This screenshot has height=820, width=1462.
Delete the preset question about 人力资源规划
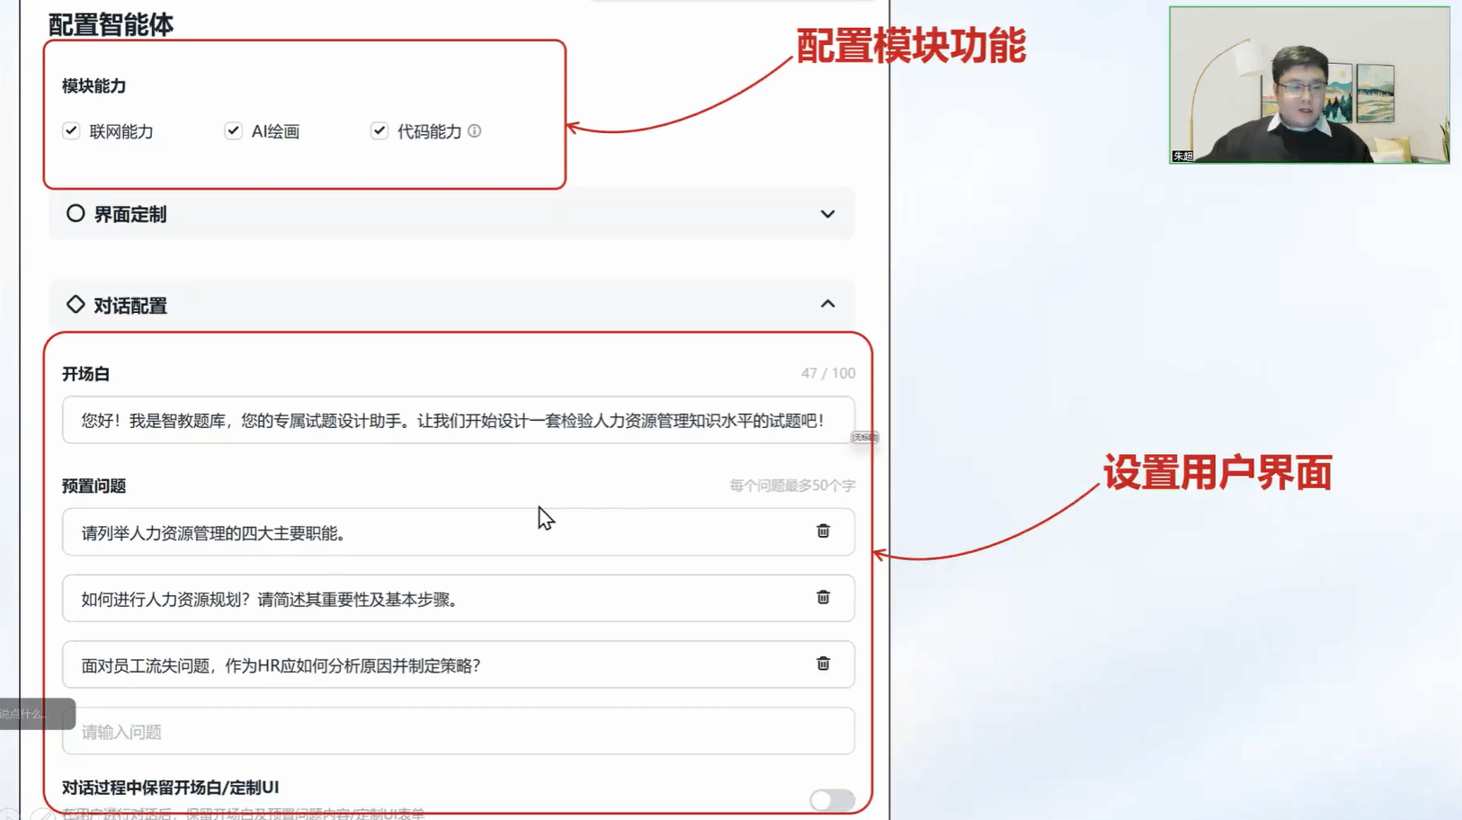823,598
